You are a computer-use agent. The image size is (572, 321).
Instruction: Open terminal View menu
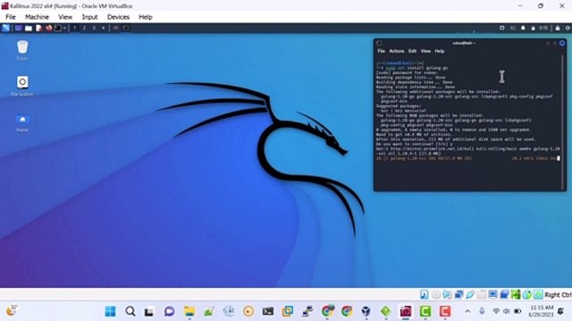(425, 52)
